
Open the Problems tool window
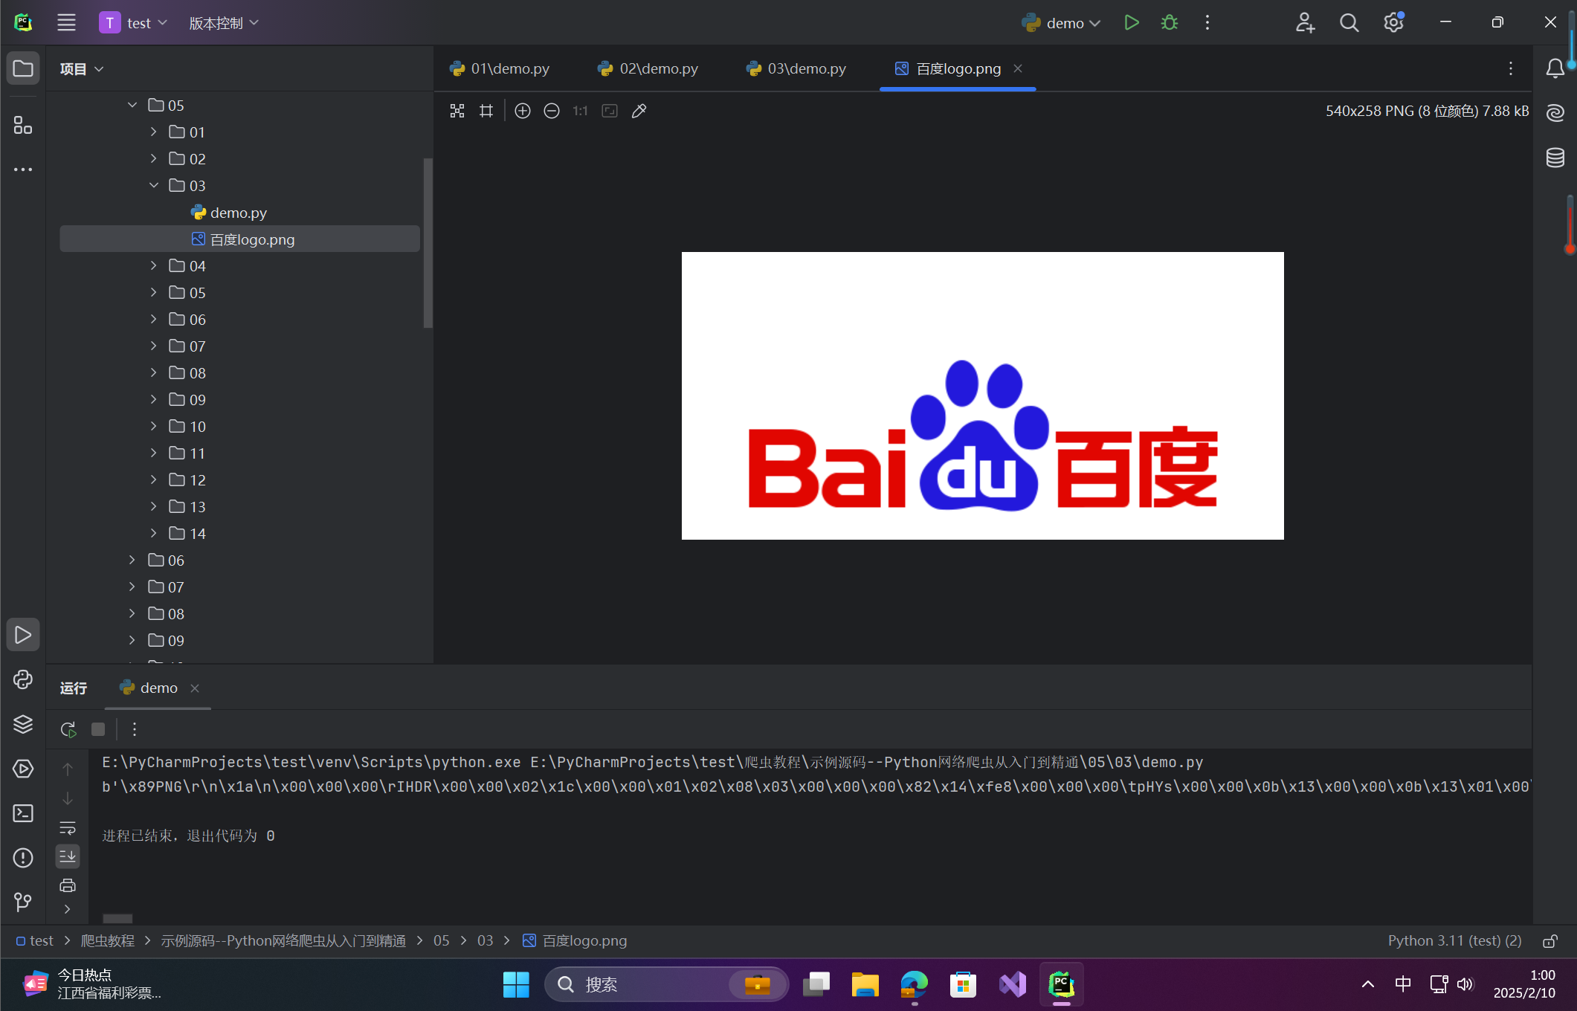(23, 858)
